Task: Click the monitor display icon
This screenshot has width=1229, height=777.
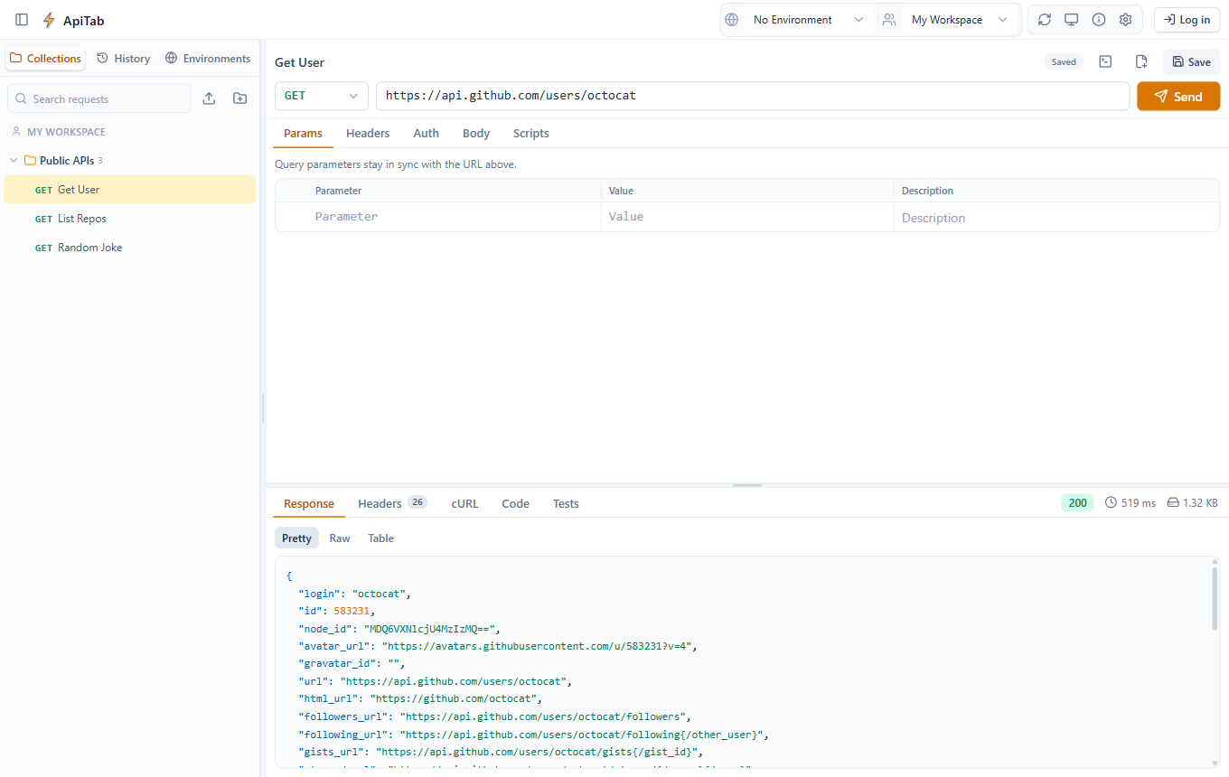Action: (1072, 20)
